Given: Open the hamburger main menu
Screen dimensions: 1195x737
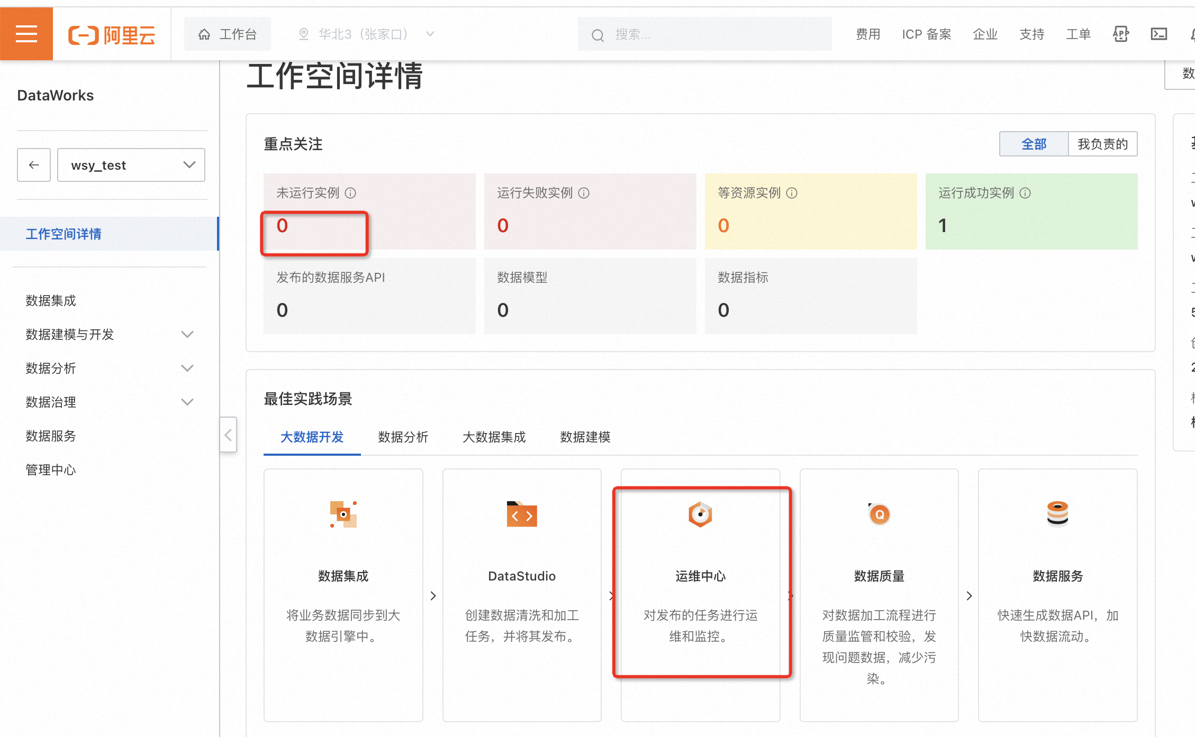Looking at the screenshot, I should [x=26, y=34].
